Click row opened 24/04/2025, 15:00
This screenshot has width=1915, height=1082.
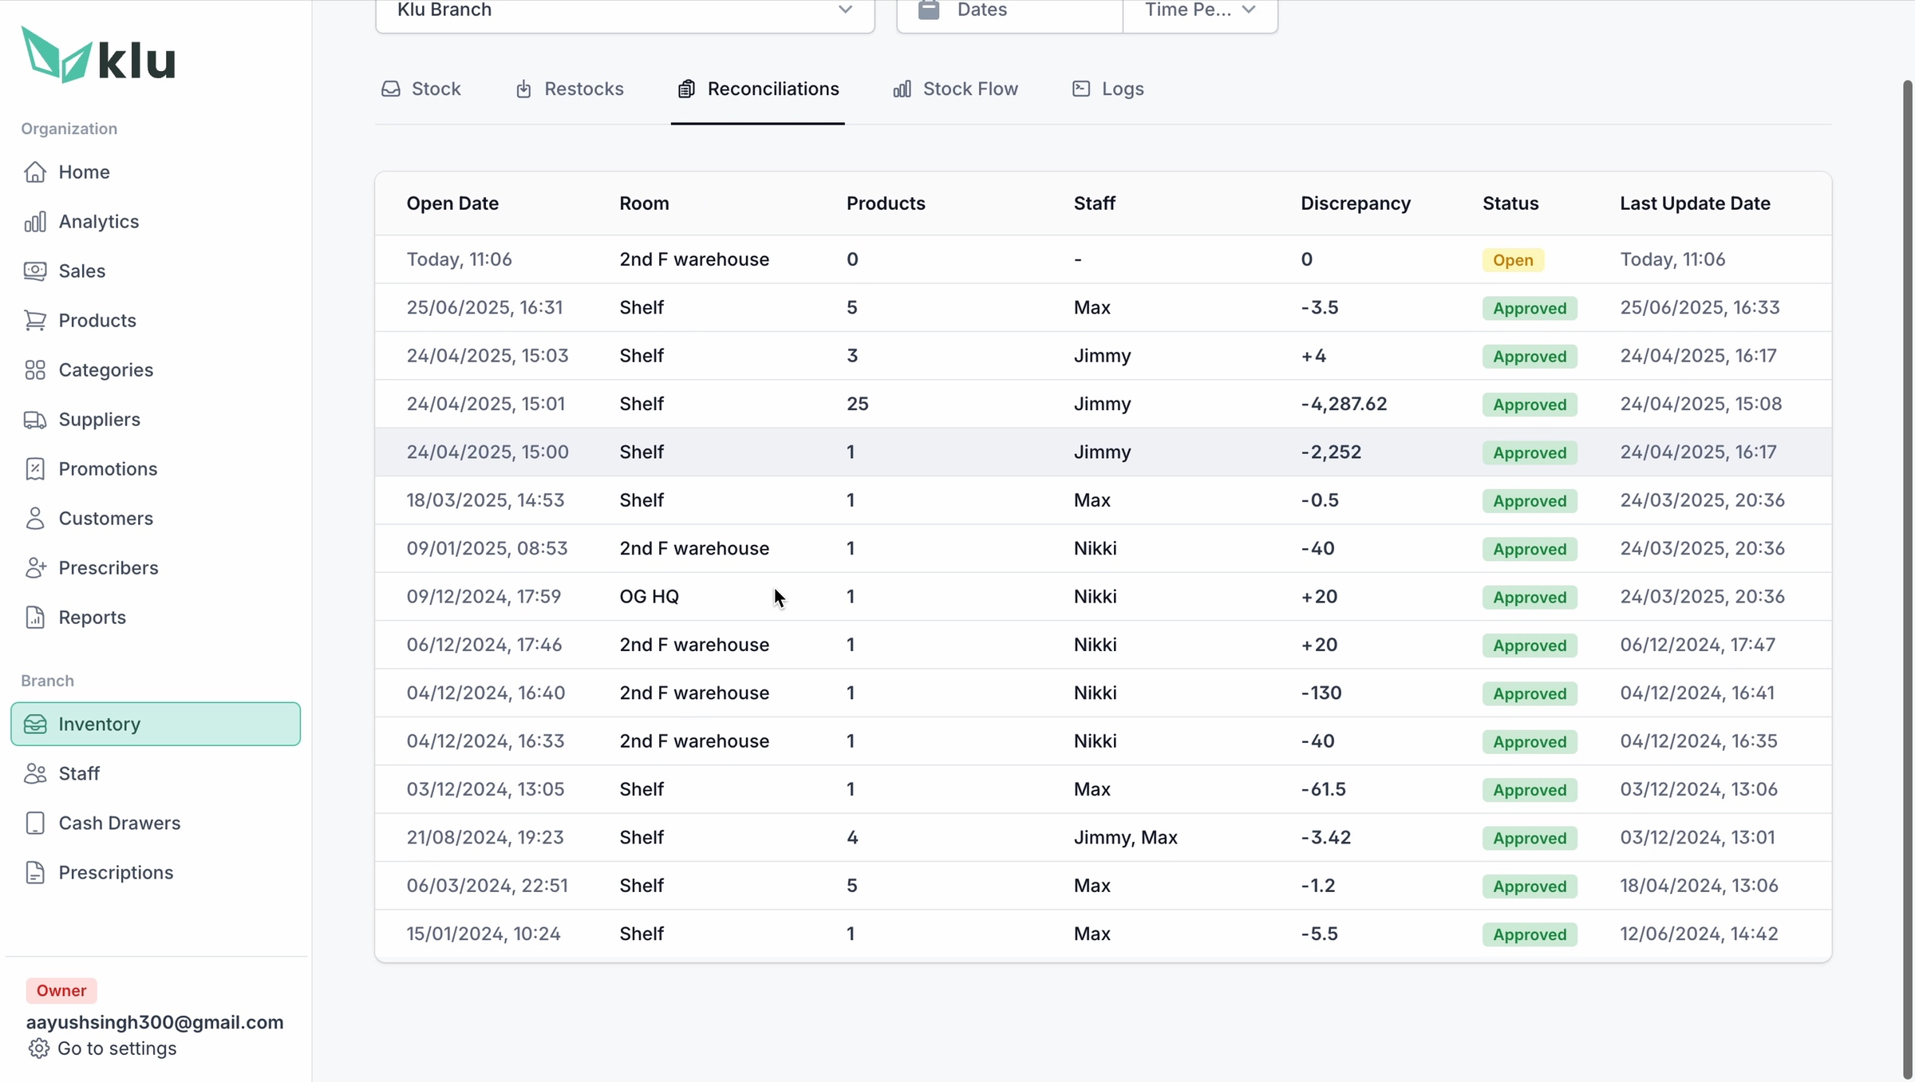click(1104, 452)
